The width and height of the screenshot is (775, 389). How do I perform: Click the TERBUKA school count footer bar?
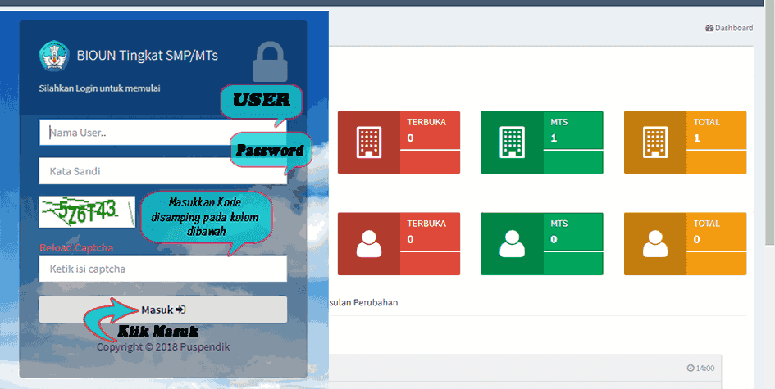pyautogui.click(x=430, y=162)
